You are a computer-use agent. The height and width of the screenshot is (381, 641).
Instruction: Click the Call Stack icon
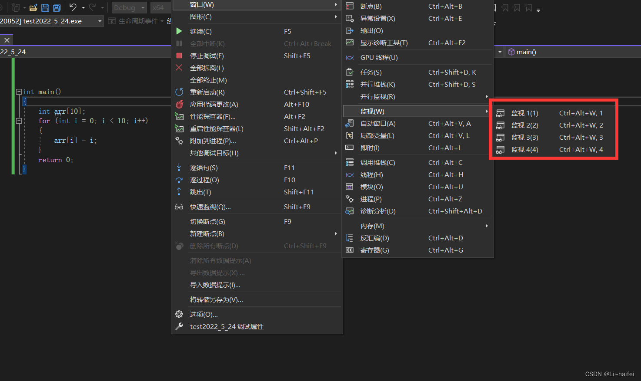pyautogui.click(x=349, y=162)
